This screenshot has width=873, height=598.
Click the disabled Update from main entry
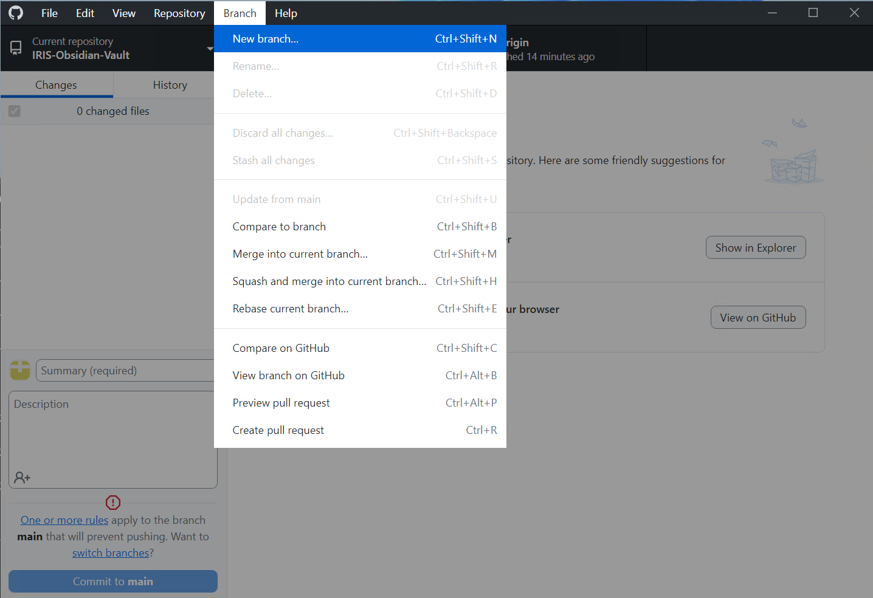point(360,199)
